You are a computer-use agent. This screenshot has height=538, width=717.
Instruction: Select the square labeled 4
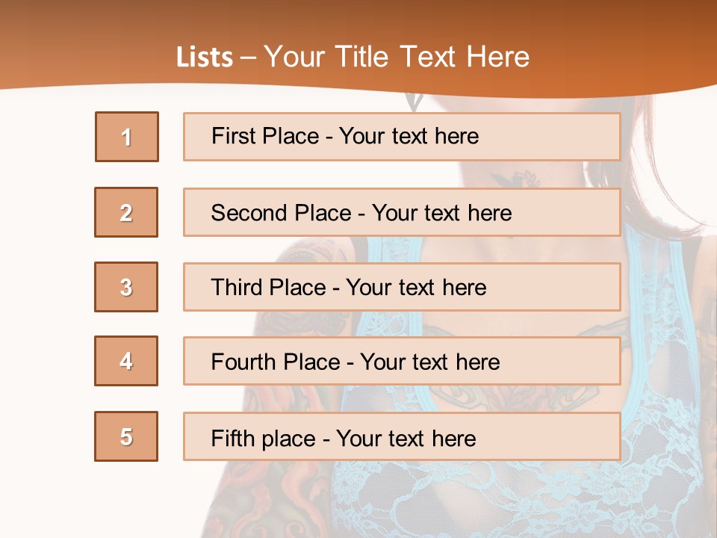click(x=126, y=361)
